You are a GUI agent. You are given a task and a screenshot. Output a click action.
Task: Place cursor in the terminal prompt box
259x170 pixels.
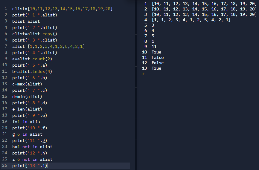coord(148,74)
